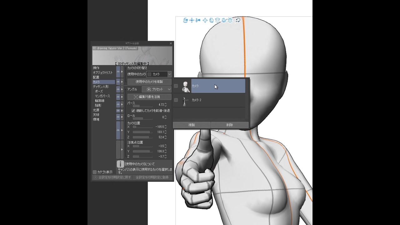
Task: Click the ロール 0 value stepper arrows
Action: [x=166, y=117]
